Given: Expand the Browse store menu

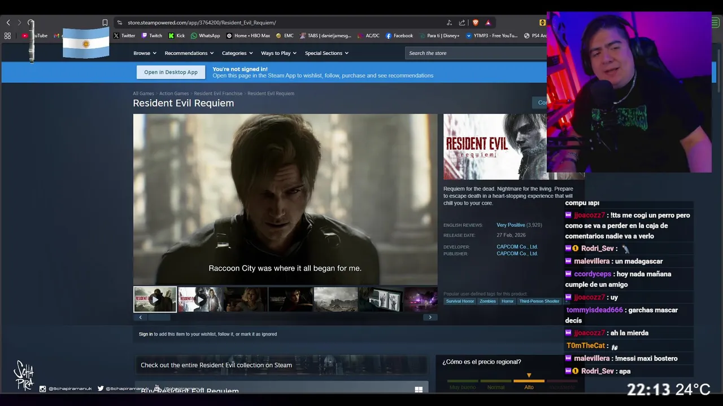Looking at the screenshot, I should pyautogui.click(x=145, y=53).
